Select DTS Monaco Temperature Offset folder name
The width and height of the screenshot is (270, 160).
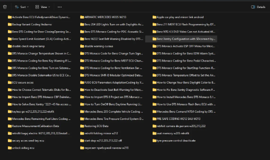(x=186, y=75)
